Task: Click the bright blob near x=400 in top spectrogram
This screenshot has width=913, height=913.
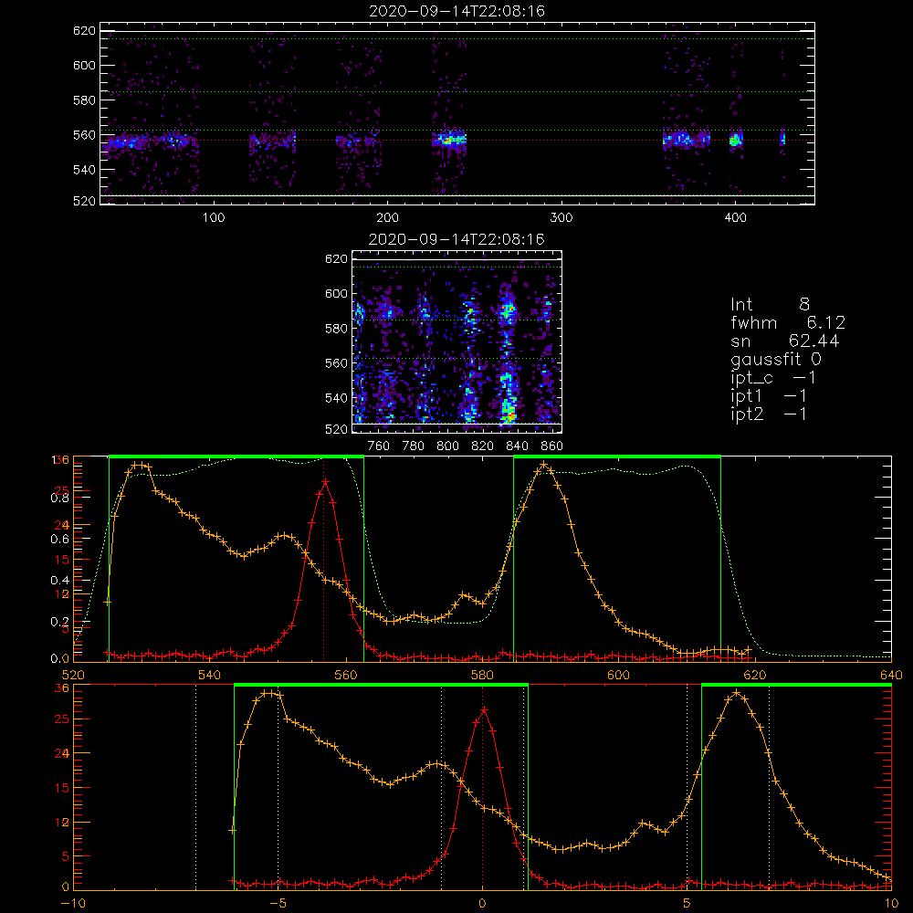Action: [x=736, y=140]
